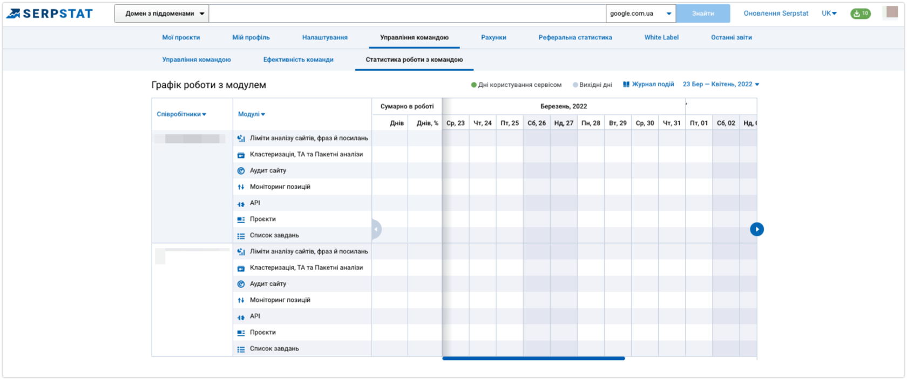The height and width of the screenshot is (380, 907).
Task: Click the Аудит сайту icon in the first employee block
Action: (241, 171)
